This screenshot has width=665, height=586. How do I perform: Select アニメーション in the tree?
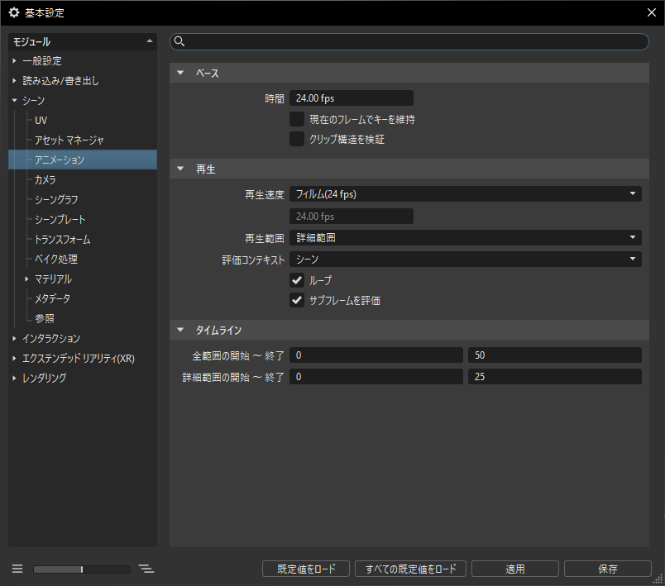coord(60,160)
